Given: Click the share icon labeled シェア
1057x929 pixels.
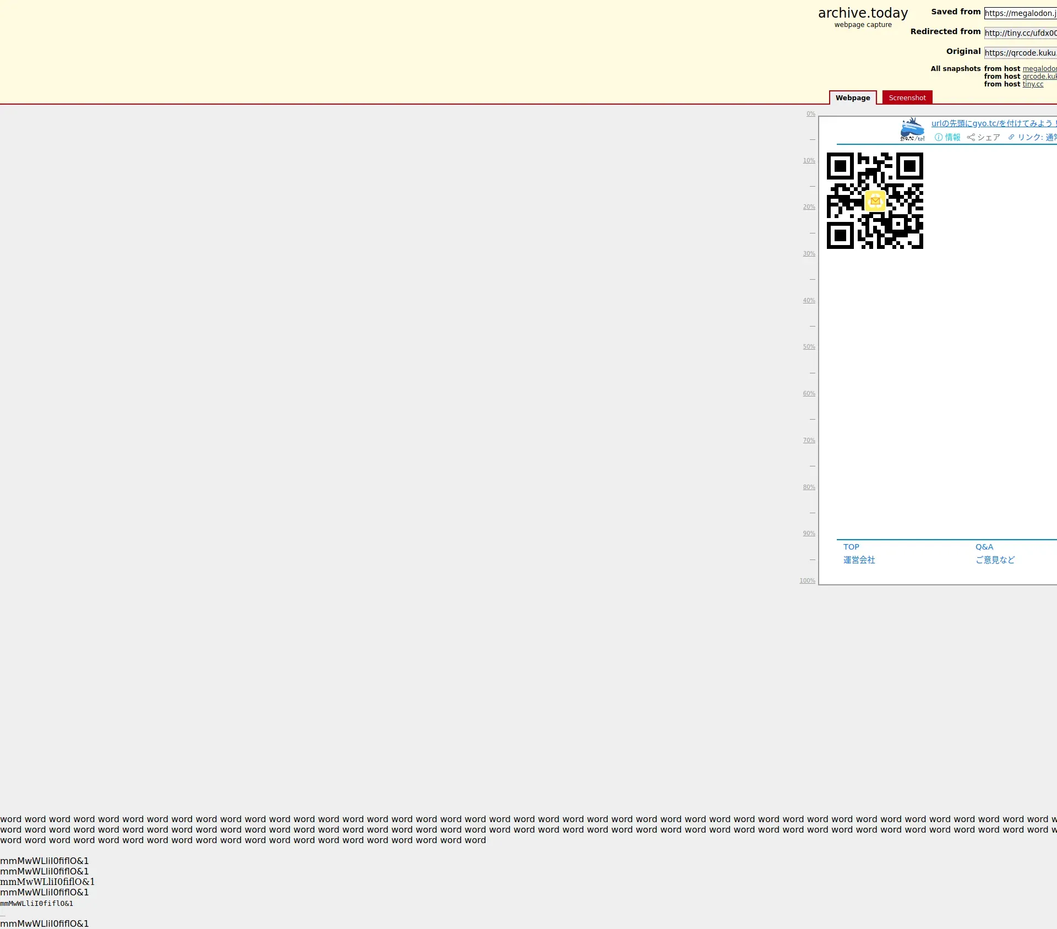Looking at the screenshot, I should tap(971, 138).
